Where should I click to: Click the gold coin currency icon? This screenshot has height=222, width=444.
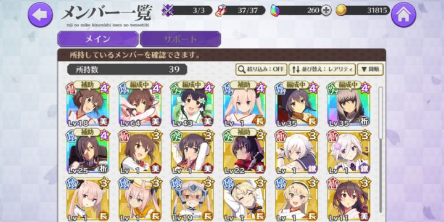pos(341,10)
